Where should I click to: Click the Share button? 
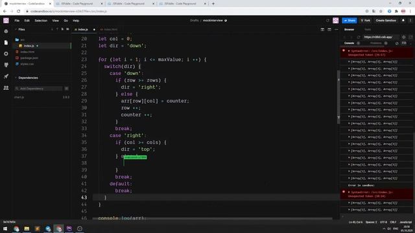click(x=350, y=20)
